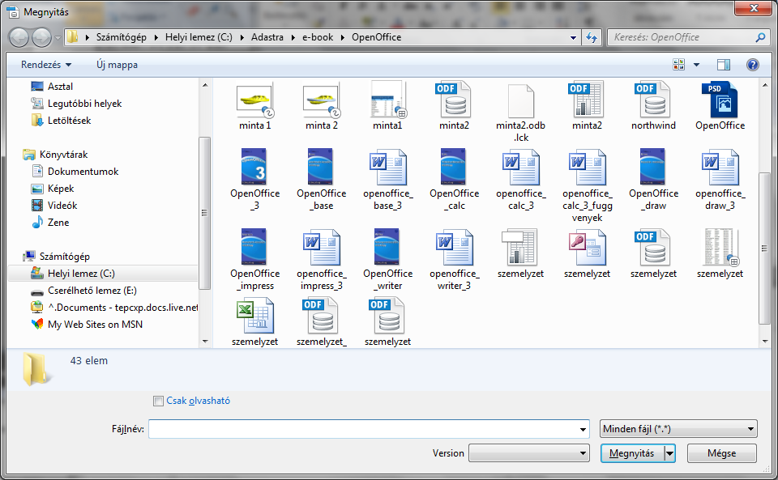Select the minta2 ODF spreadsheet file
The width and height of the screenshot is (778, 480).
[587, 106]
